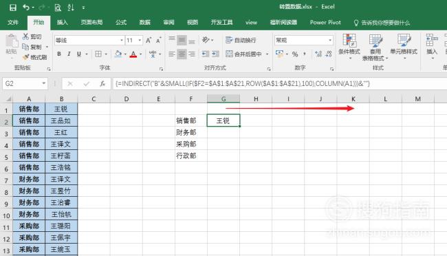Toggle center horizontal alignment
This screenshot has height=256, width=447.
click(182, 54)
